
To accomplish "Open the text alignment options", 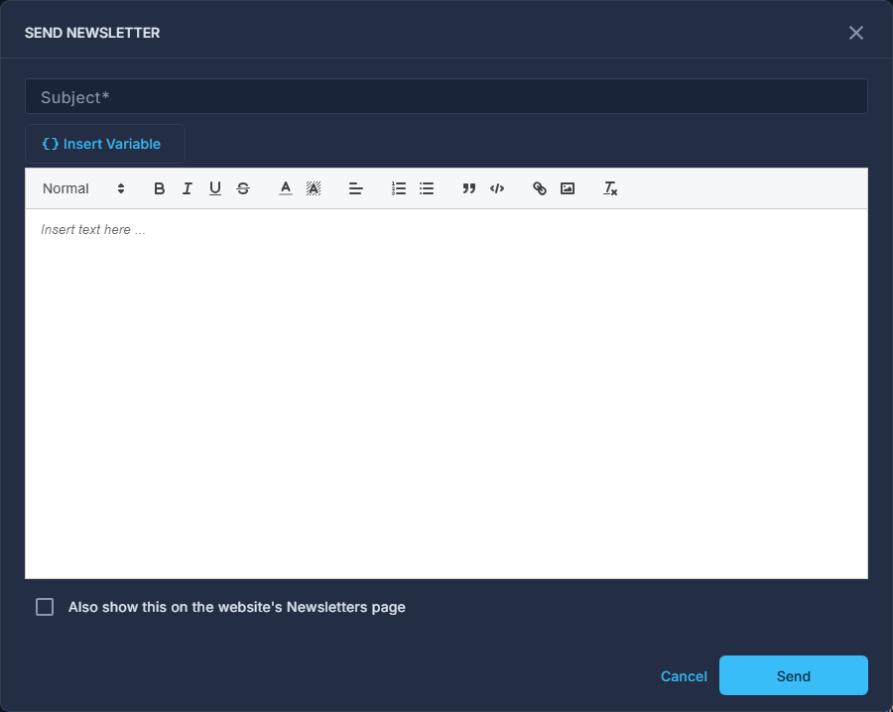I will (x=356, y=188).
